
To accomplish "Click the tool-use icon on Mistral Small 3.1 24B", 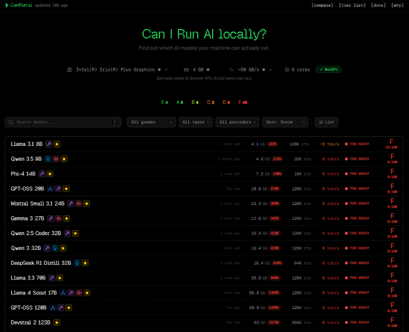I will 71,203.
